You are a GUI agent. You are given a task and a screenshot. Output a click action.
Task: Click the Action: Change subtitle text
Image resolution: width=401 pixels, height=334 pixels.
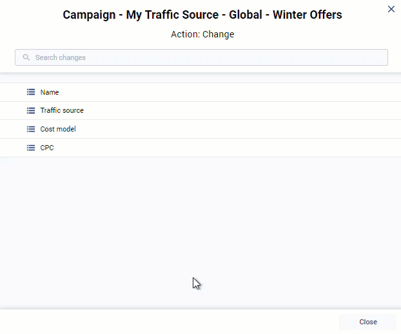(202, 34)
